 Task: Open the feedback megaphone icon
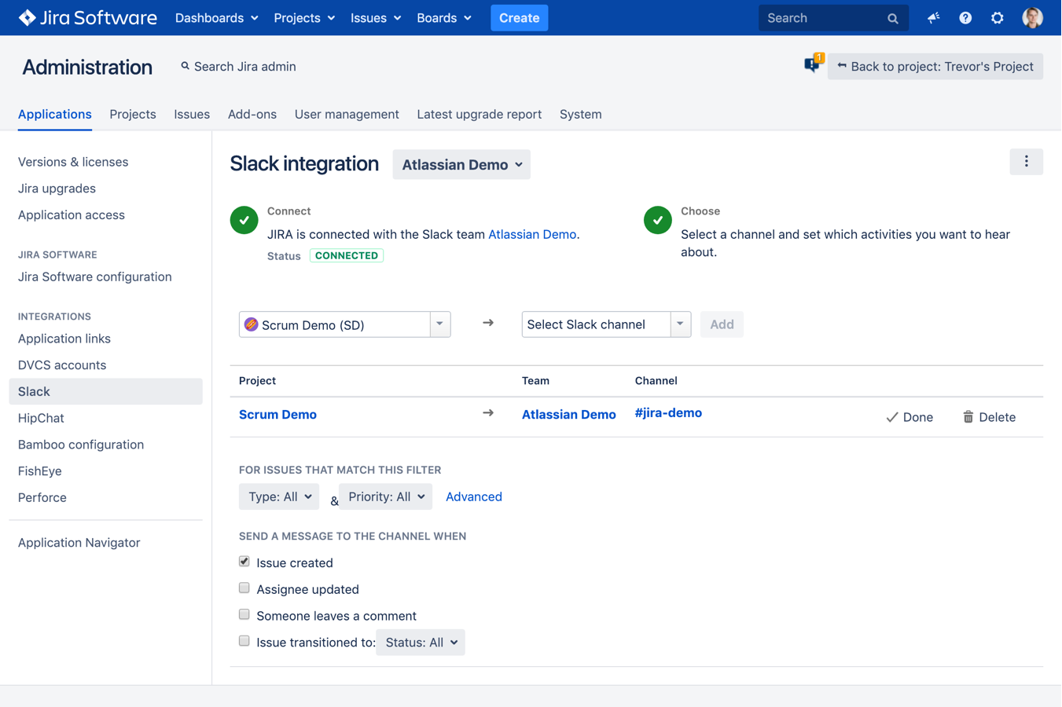(933, 18)
